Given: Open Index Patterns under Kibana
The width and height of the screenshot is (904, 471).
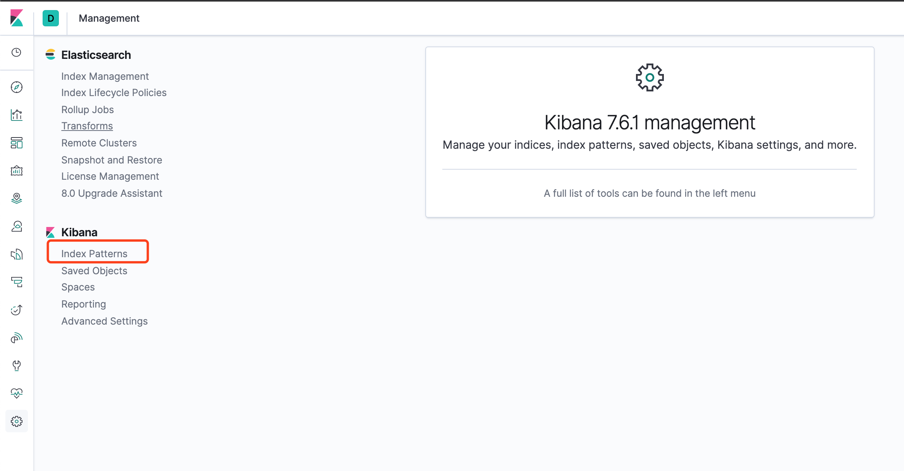Looking at the screenshot, I should (x=94, y=253).
